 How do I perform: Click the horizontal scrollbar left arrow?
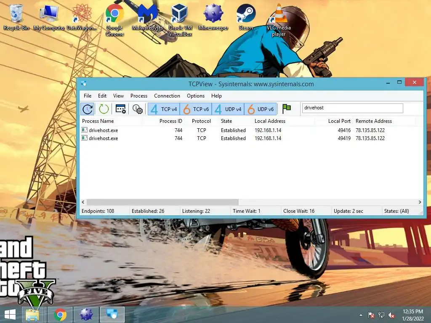coord(83,202)
